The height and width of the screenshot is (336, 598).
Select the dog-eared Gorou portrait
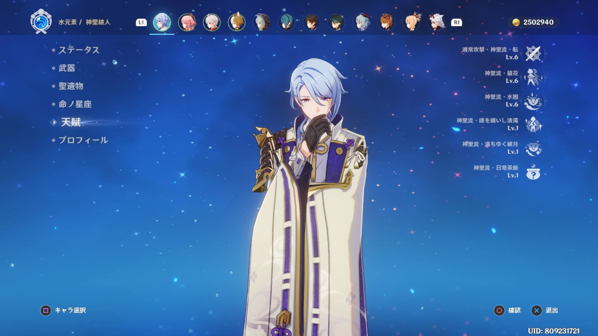237,22
